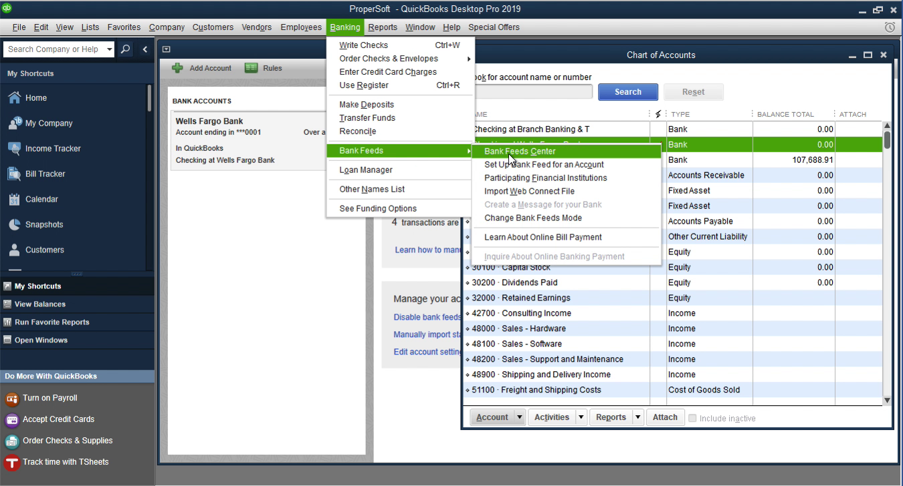Collapse the left sidebar with arrow icon
The width and height of the screenshot is (903, 486).
click(x=144, y=49)
